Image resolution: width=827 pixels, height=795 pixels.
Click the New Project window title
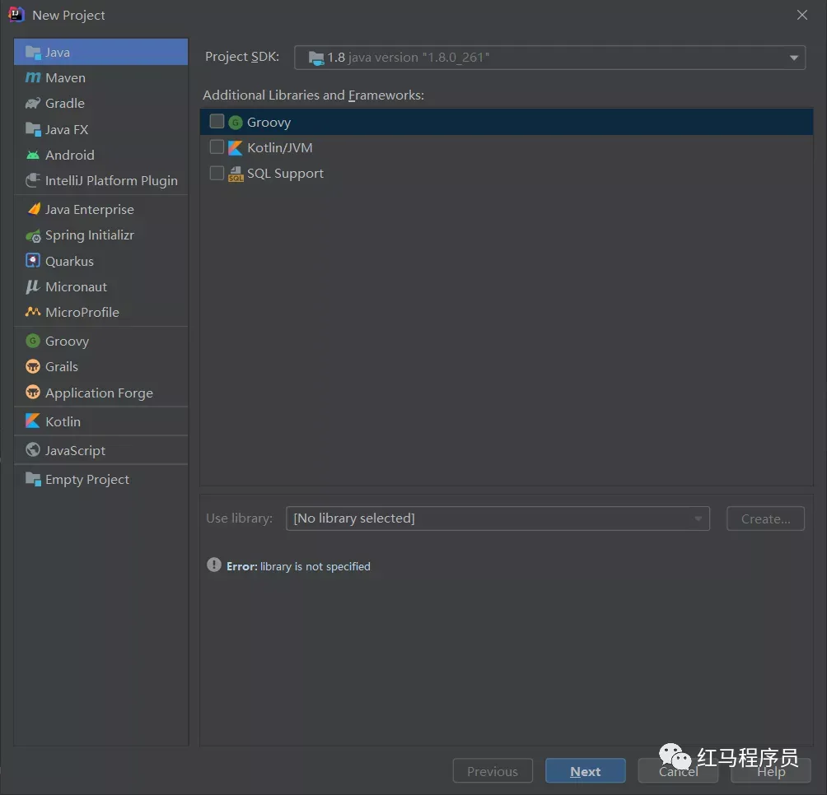click(x=68, y=16)
